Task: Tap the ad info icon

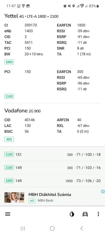Action: point(103,192)
